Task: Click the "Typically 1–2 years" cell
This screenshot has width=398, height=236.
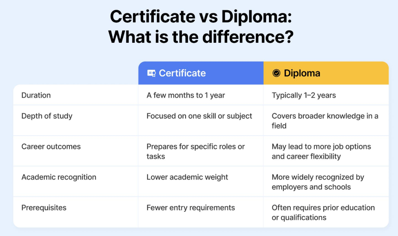Action: pos(304,95)
